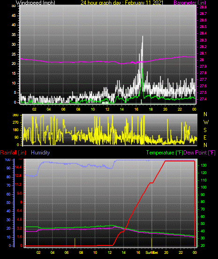The image size is (218, 259).
Task: Click the 100 temperature axis value
Action: [203, 187]
